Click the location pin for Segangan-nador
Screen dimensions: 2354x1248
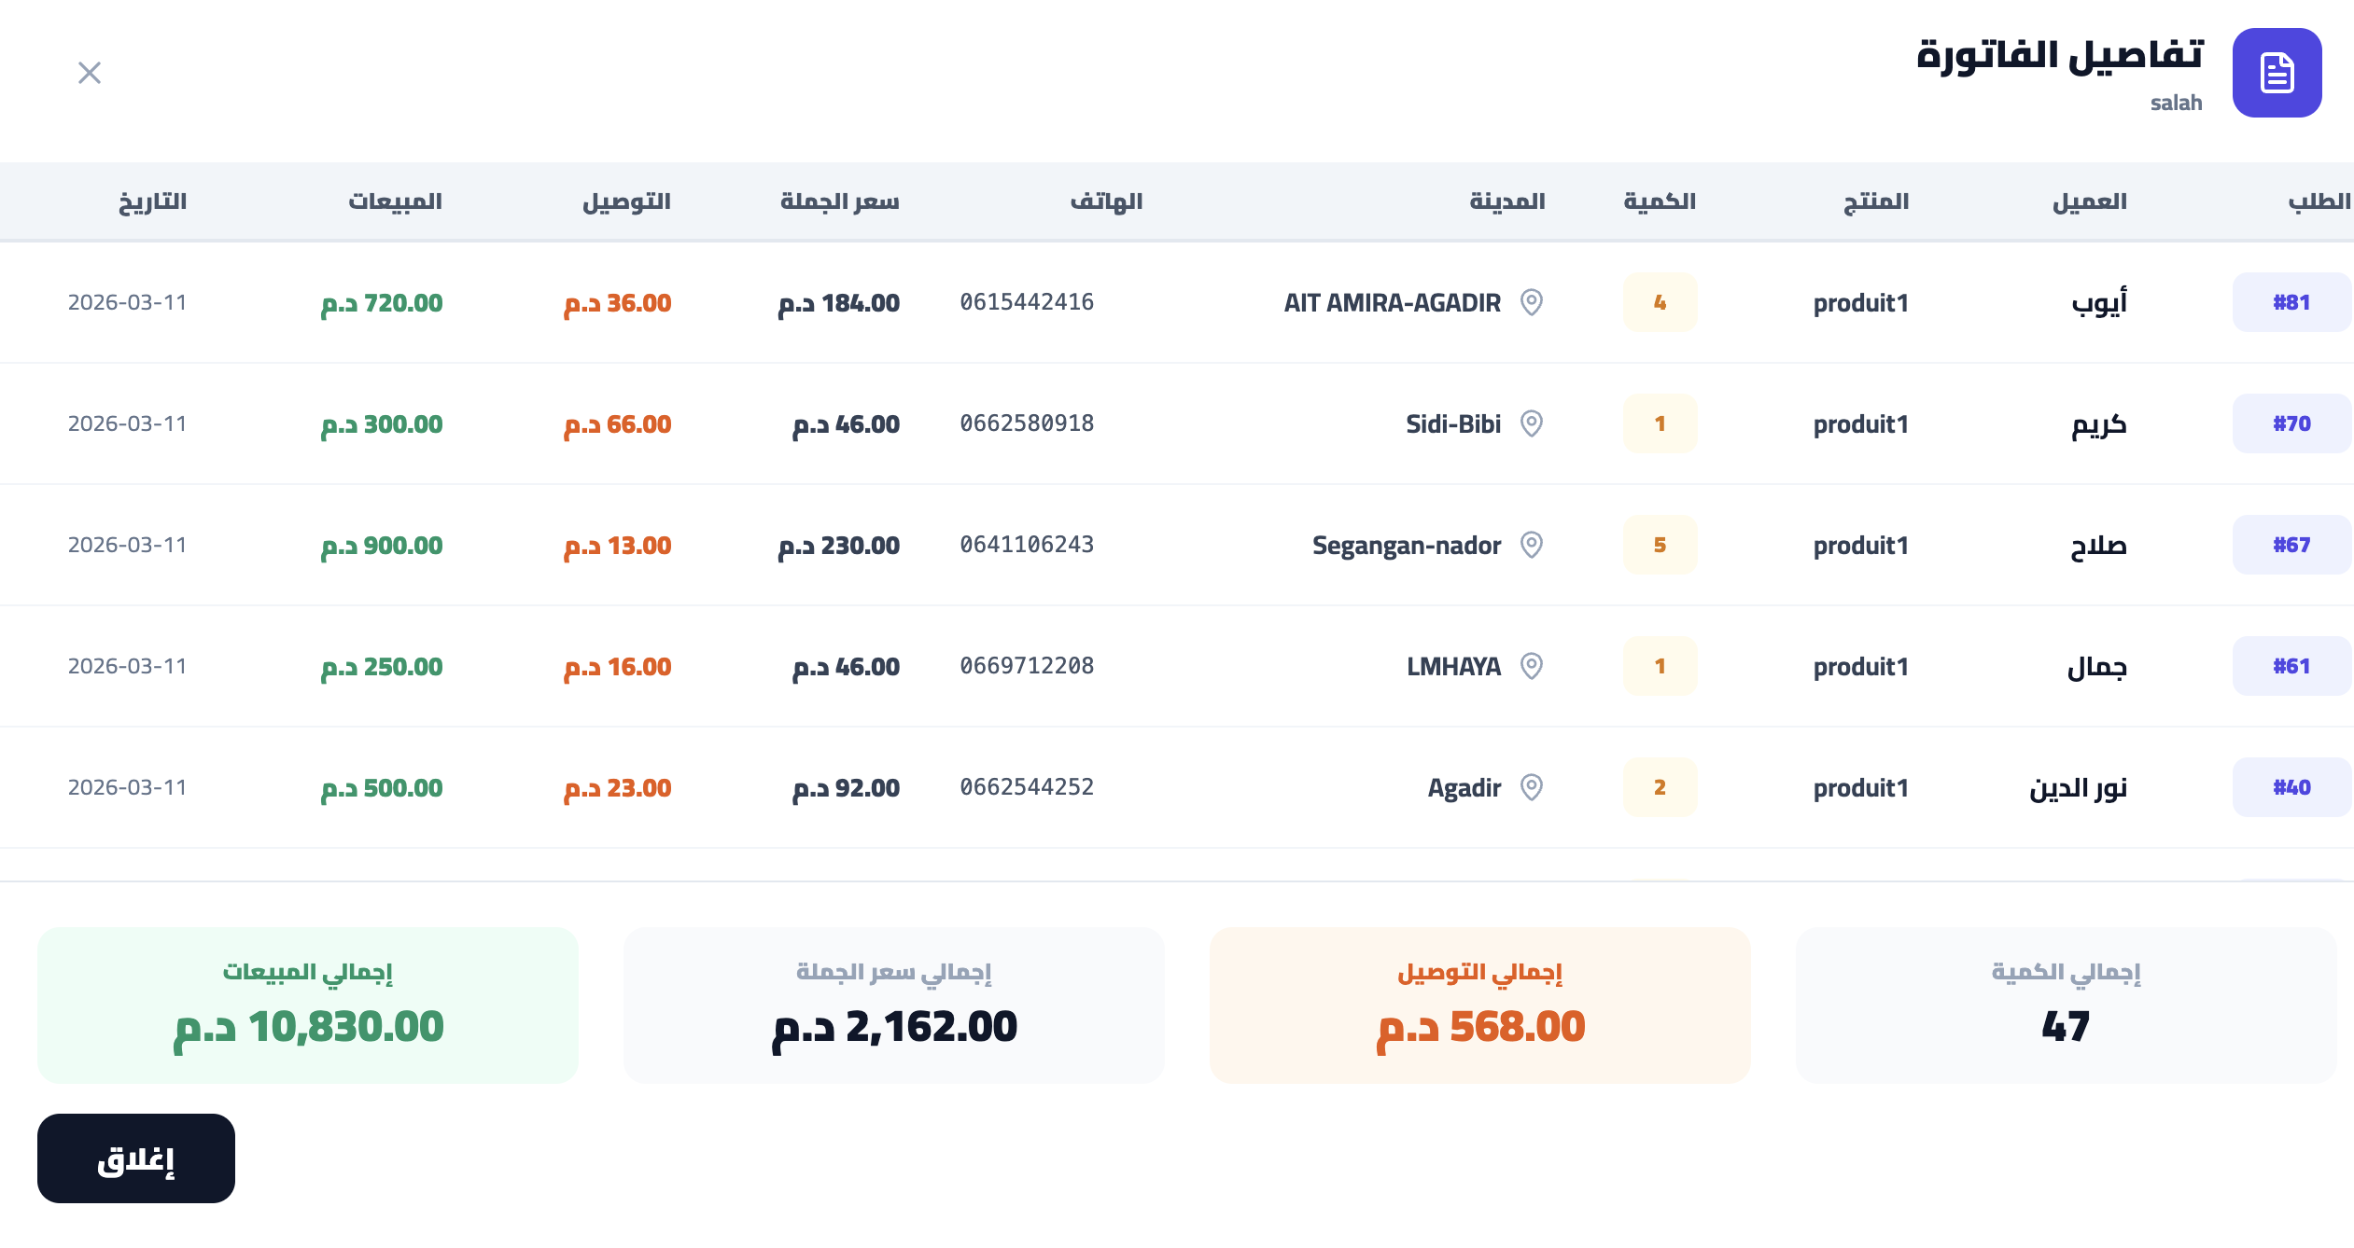[x=1533, y=545]
